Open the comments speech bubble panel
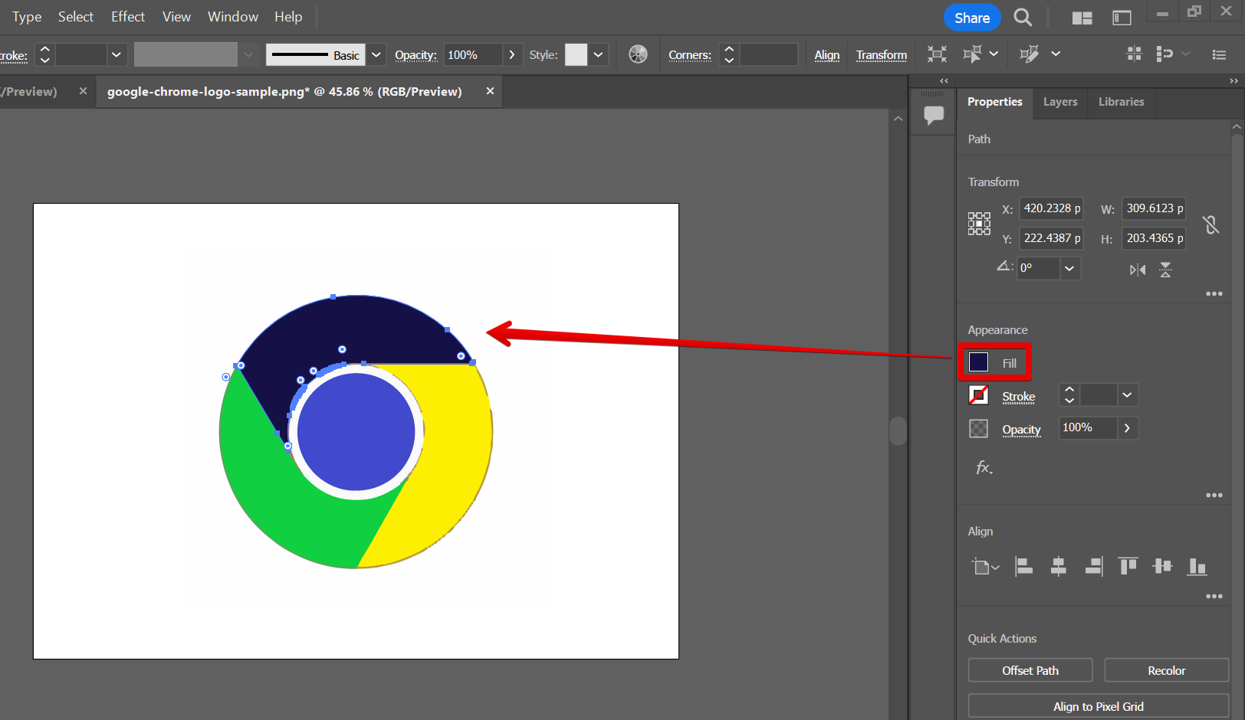The image size is (1245, 720). coord(934,116)
